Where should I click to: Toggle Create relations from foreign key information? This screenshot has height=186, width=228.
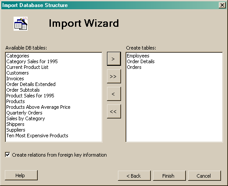[x=7, y=155]
